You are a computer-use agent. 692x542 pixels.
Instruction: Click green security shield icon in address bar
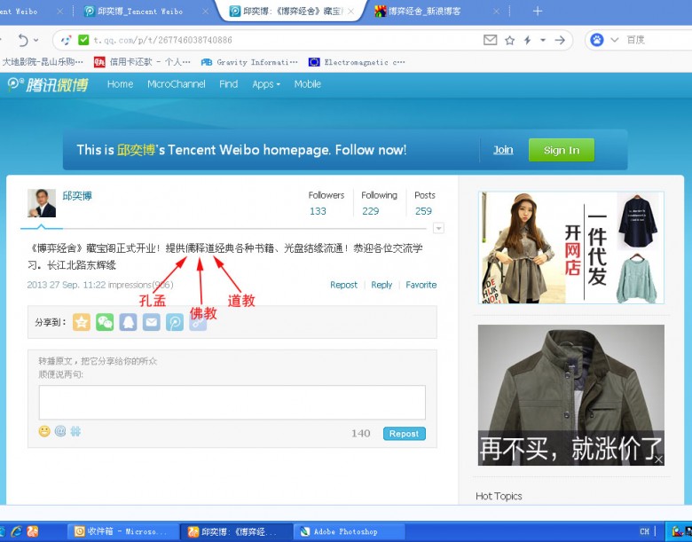click(x=83, y=40)
